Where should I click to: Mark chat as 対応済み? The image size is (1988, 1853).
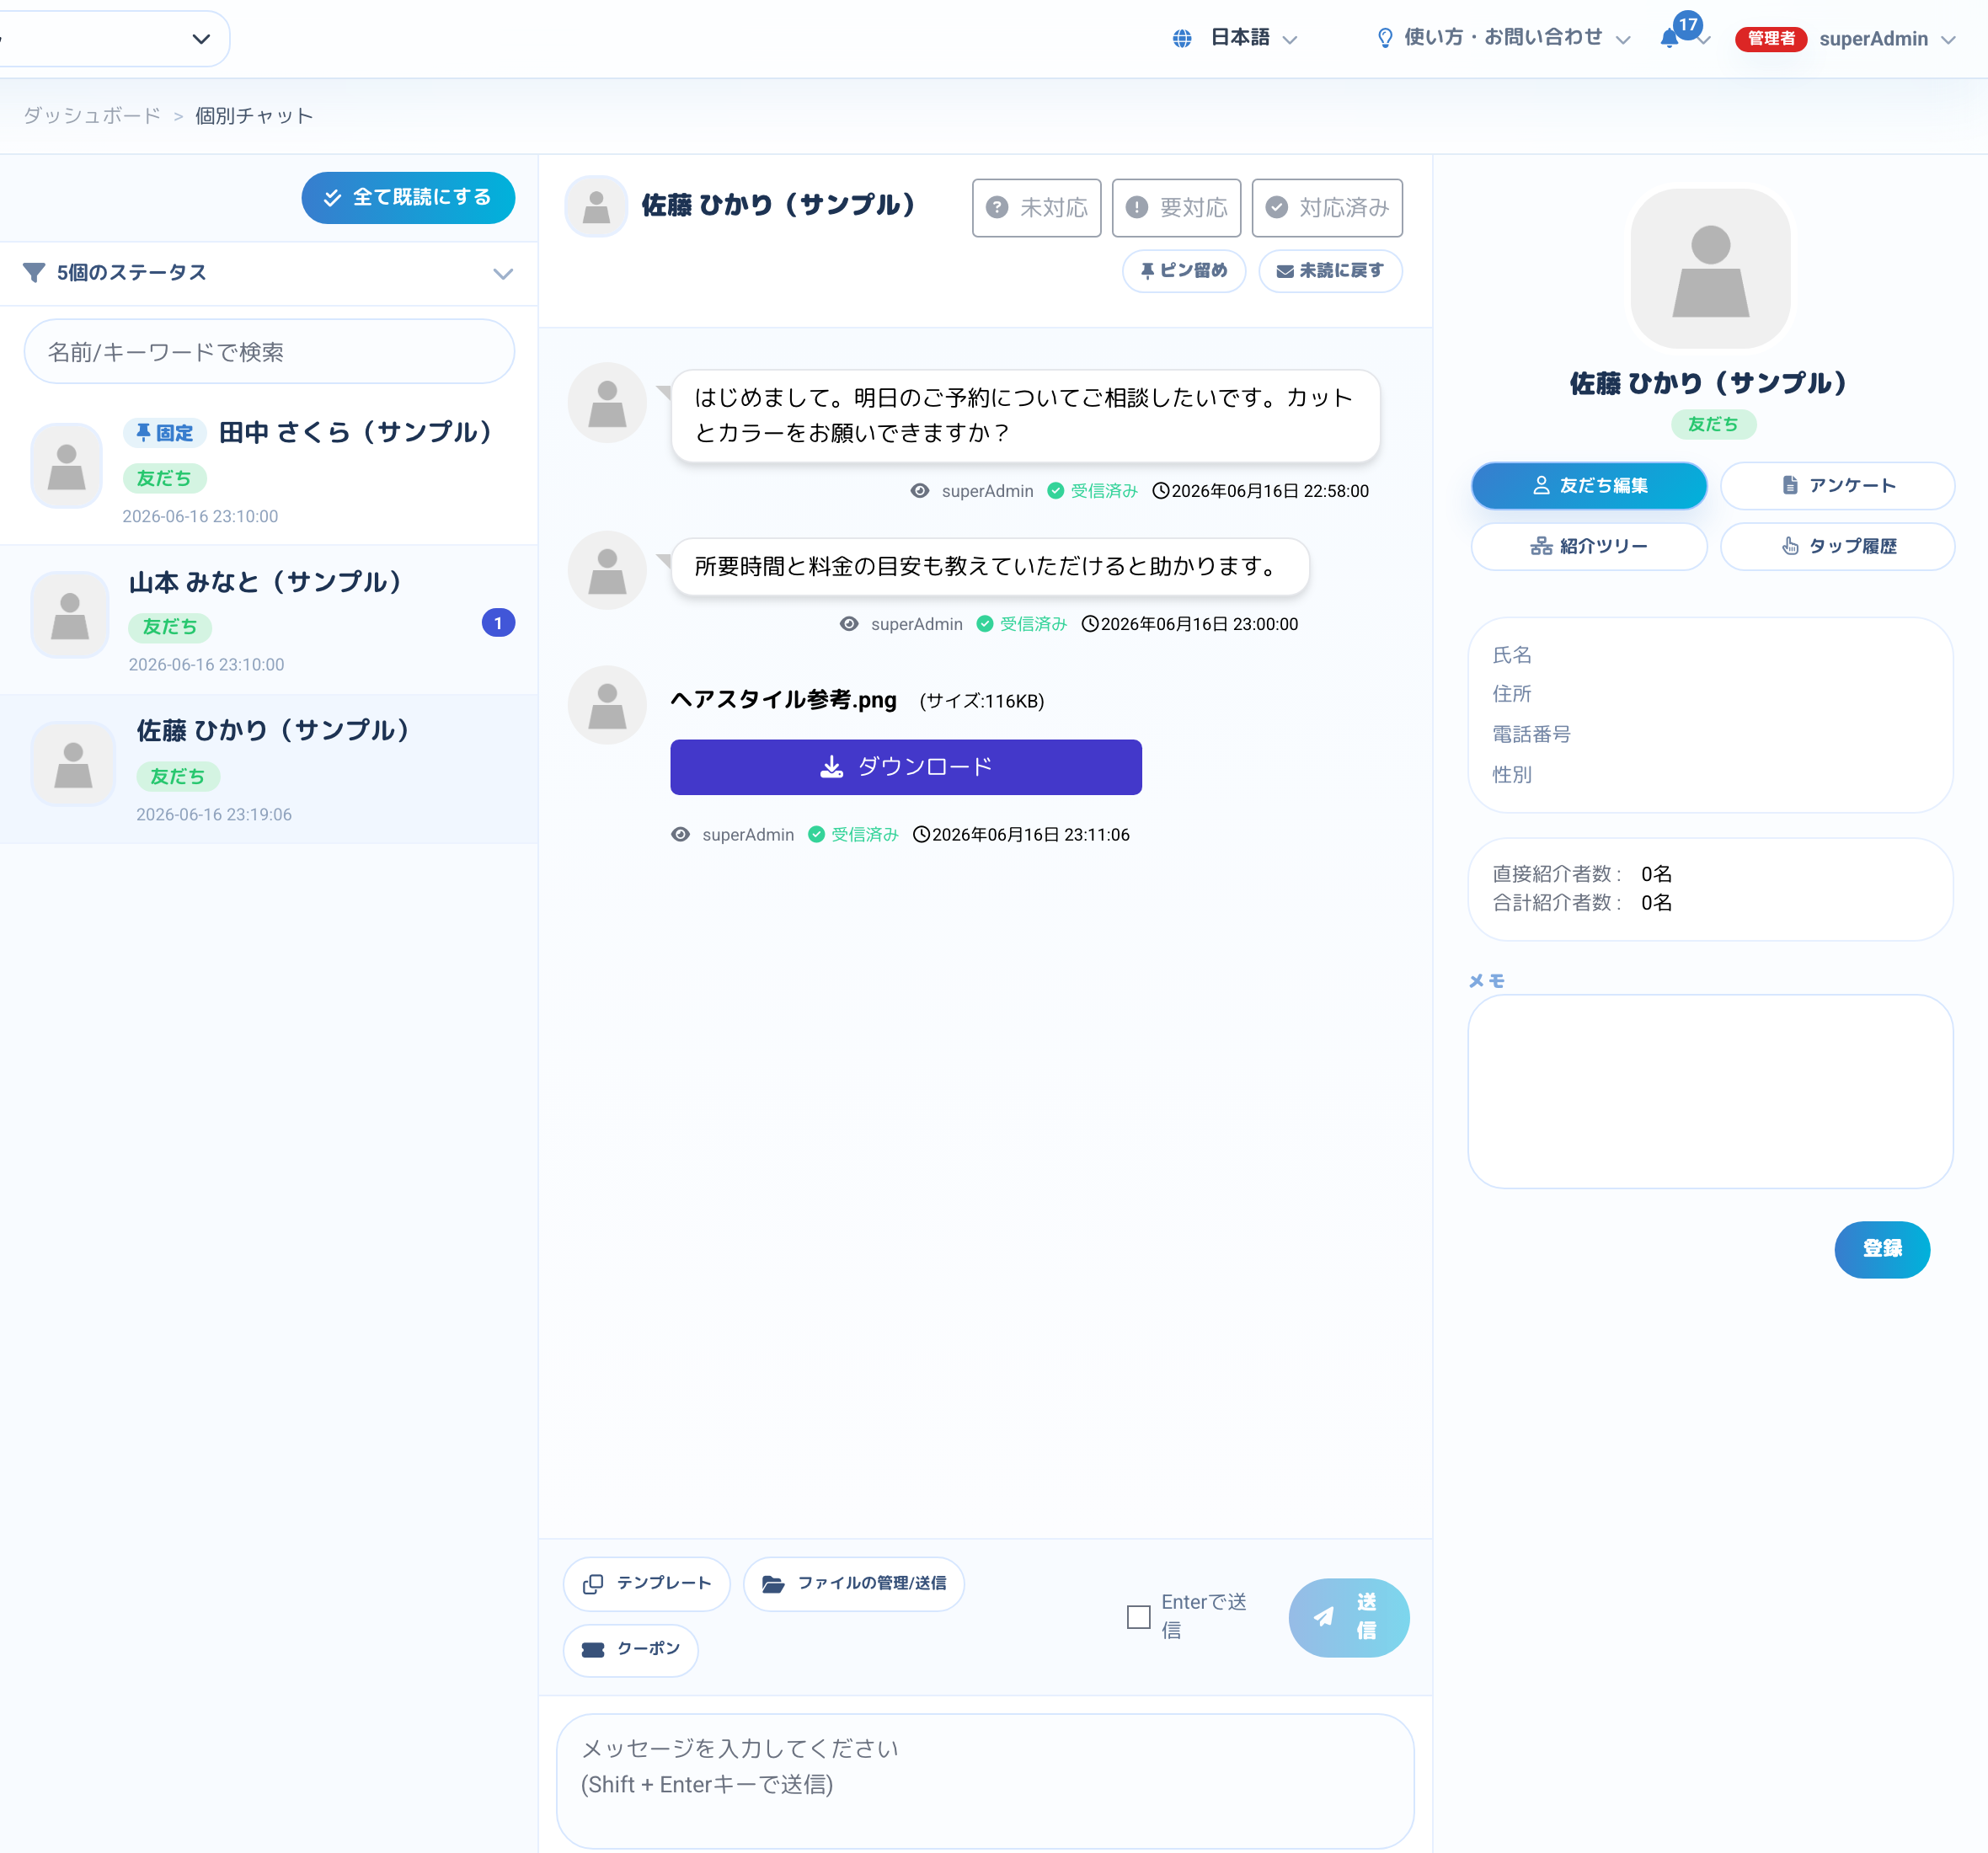(x=1328, y=208)
